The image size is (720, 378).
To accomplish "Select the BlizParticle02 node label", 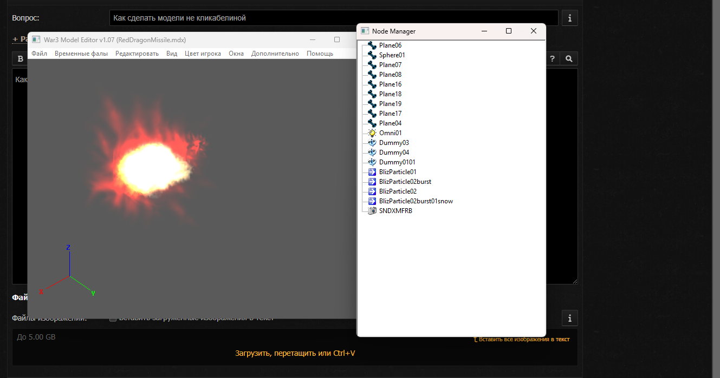I will 398,191.
